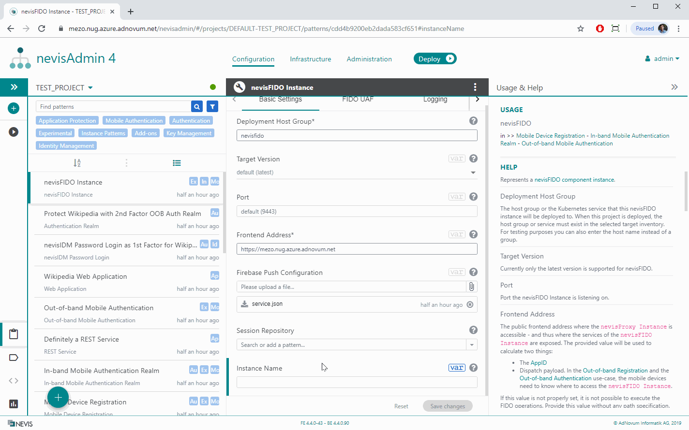The image size is (689, 430).
Task: Open the clipboard patterns view in sidebar
Action: tap(14, 334)
